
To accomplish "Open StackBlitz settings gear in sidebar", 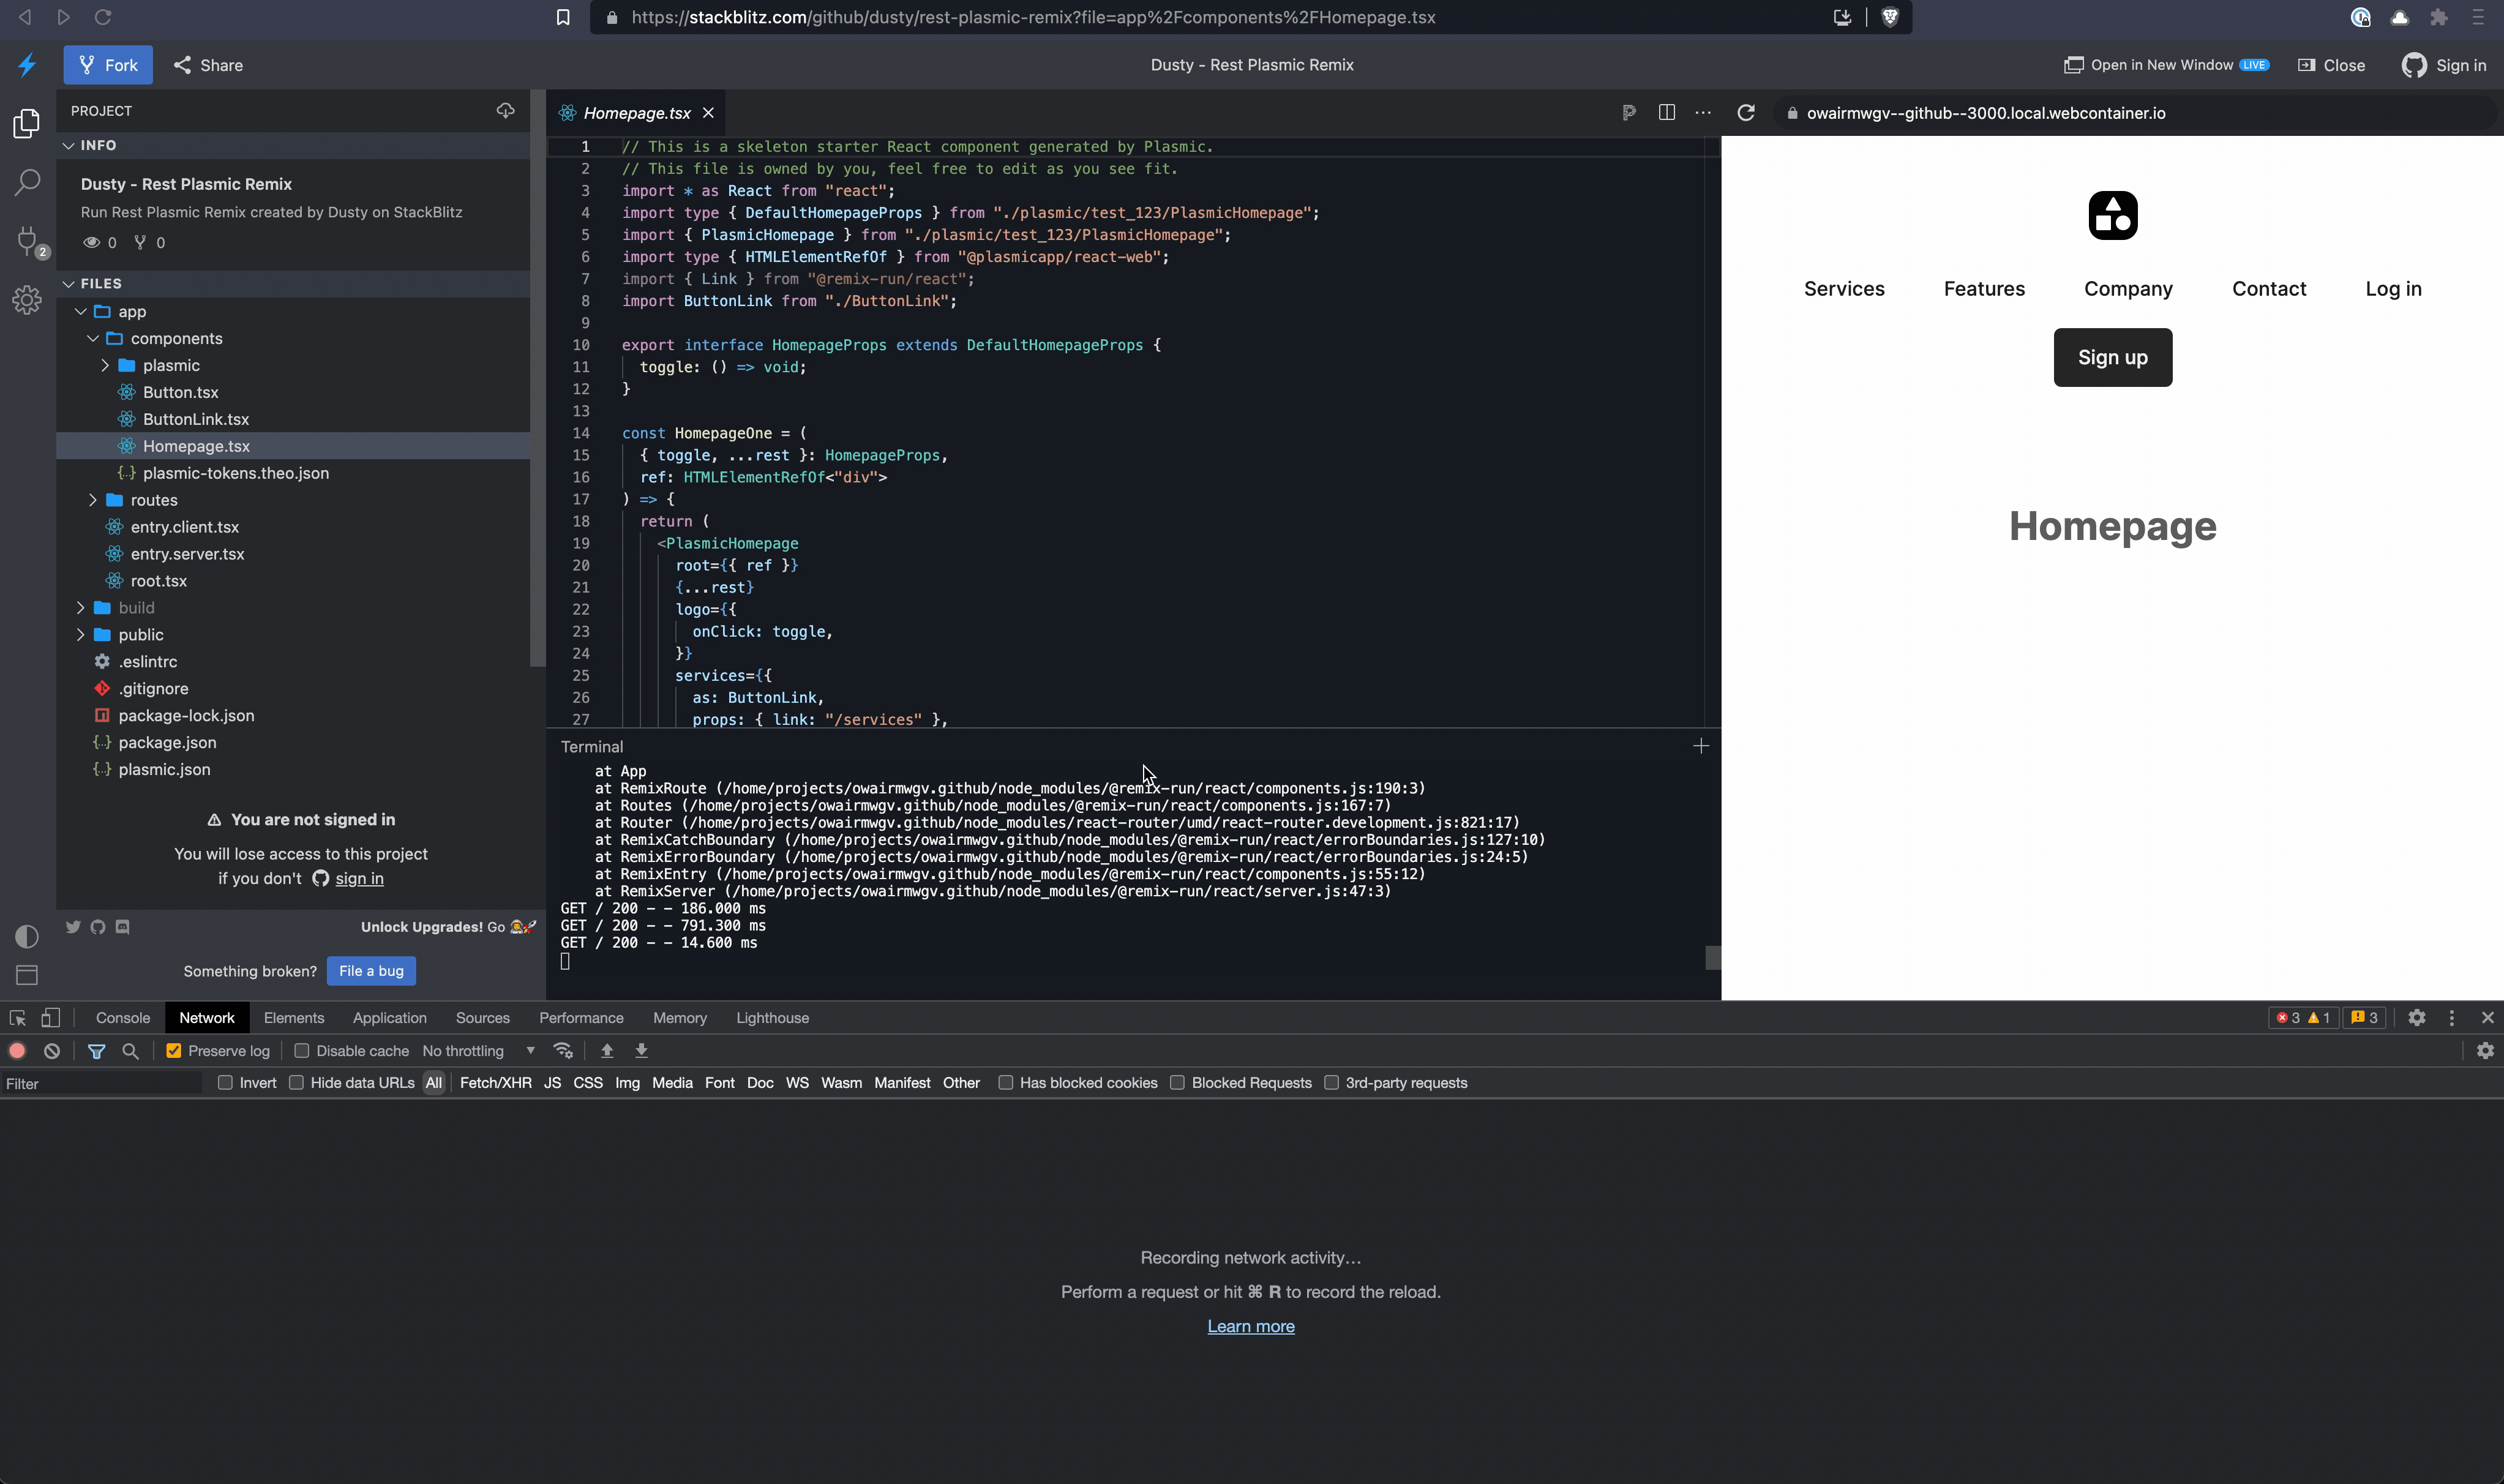I will 27,300.
